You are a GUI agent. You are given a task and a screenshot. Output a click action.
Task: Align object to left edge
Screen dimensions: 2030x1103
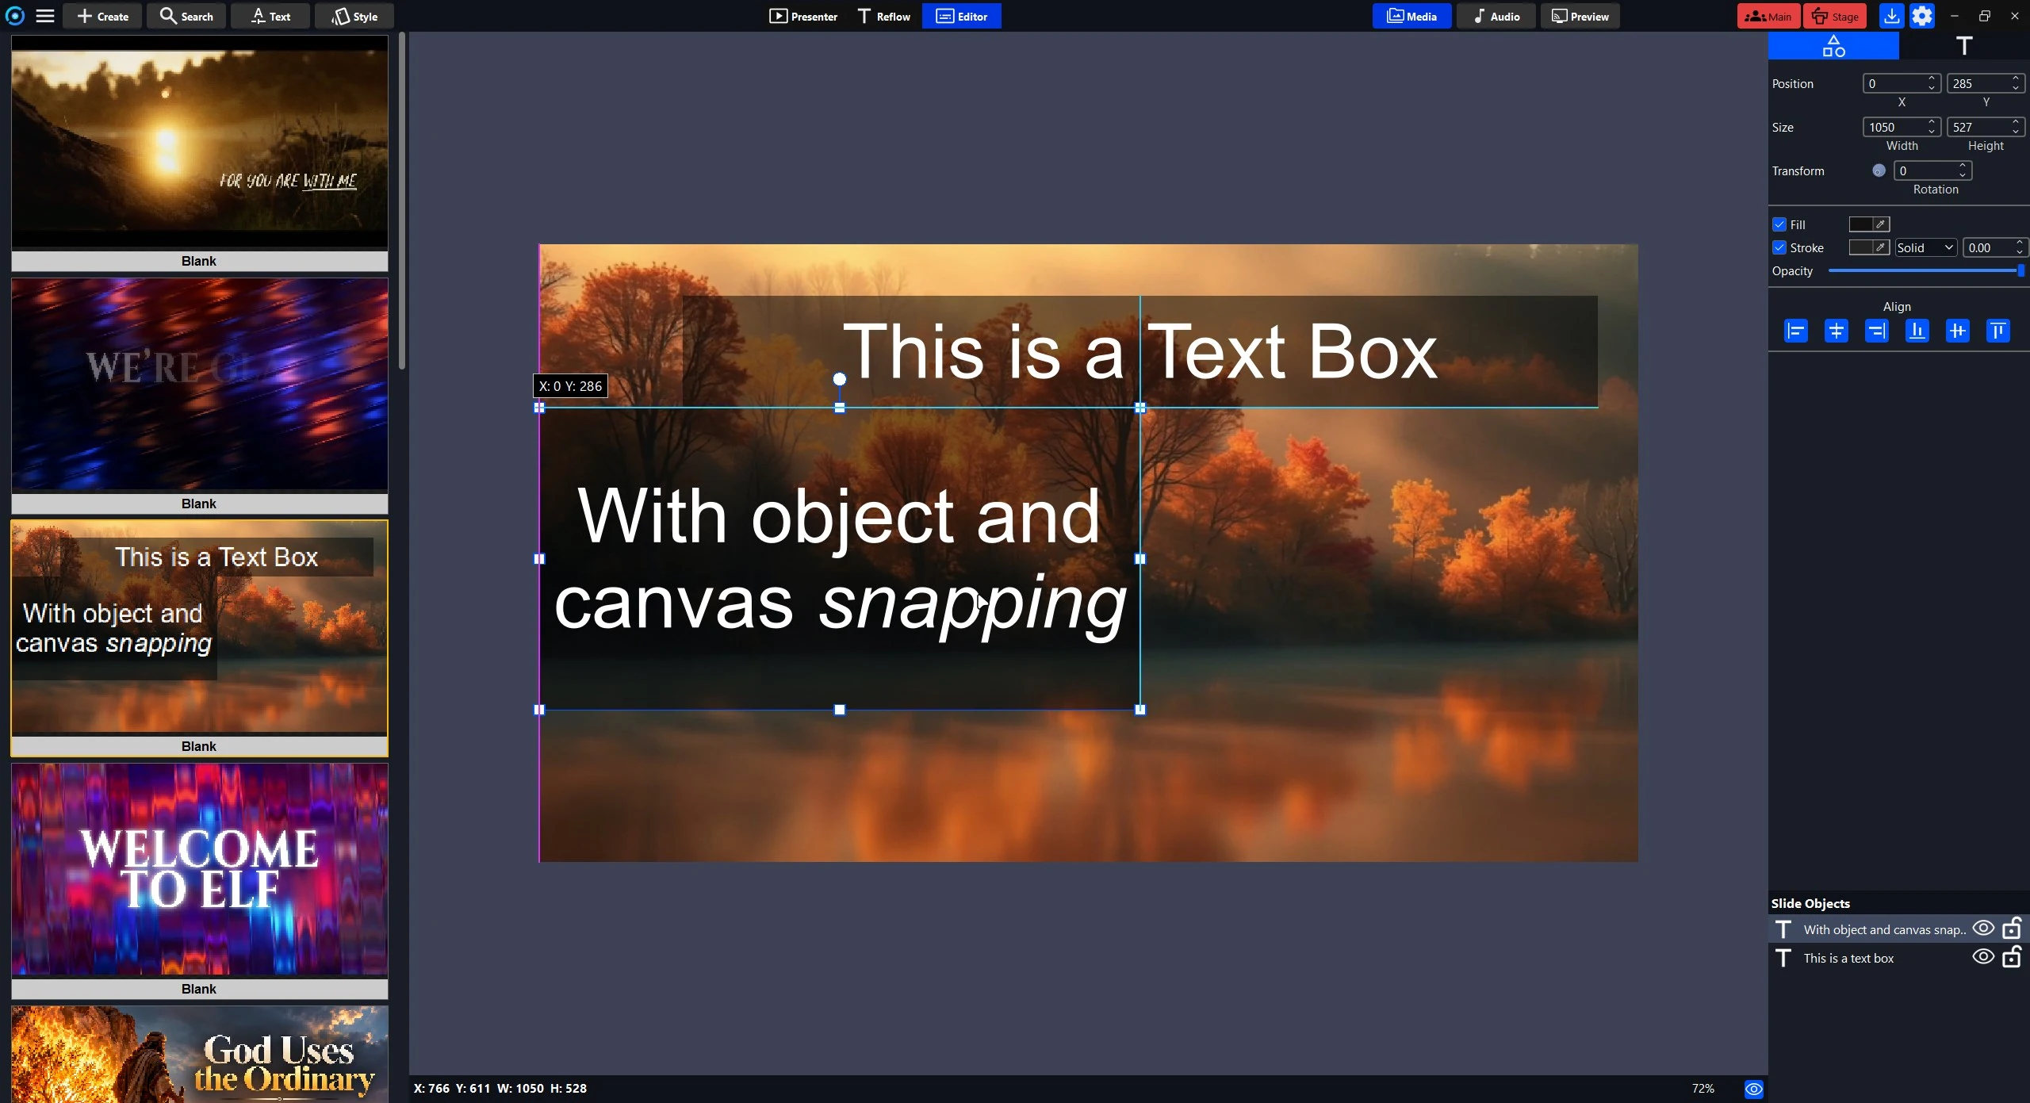click(1795, 331)
